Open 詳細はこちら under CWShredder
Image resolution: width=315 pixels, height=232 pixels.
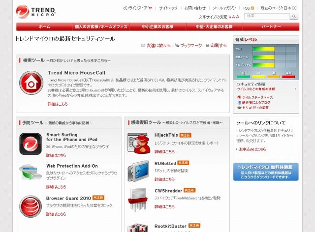point(164,206)
